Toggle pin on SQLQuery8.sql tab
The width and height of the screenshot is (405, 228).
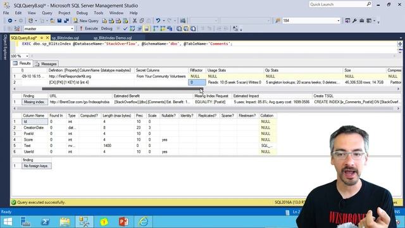pos(42,38)
